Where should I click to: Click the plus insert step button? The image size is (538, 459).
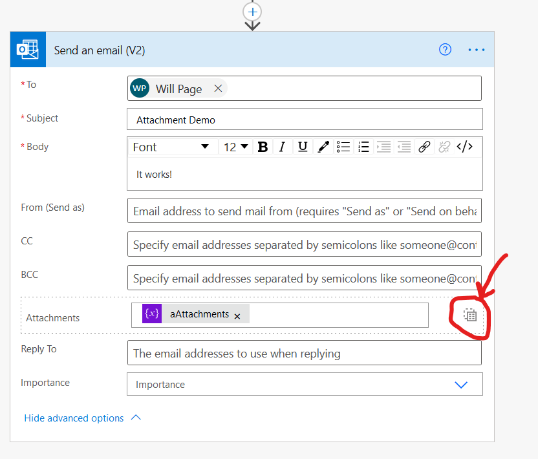[252, 12]
